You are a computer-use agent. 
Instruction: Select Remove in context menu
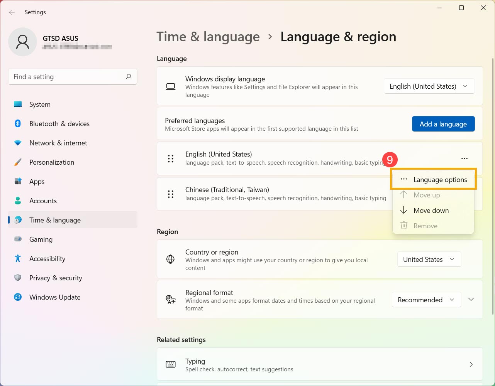point(433,226)
